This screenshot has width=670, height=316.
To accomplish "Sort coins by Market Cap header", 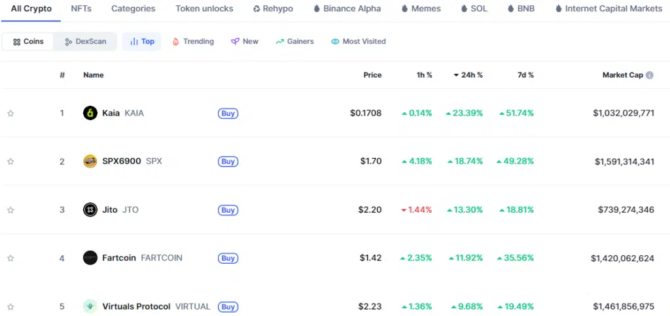I will (622, 75).
